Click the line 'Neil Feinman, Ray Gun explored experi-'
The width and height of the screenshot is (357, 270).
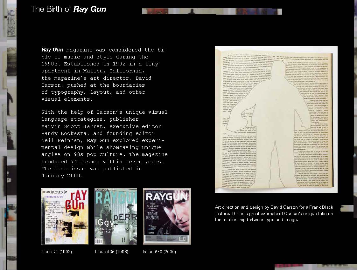(x=103, y=140)
